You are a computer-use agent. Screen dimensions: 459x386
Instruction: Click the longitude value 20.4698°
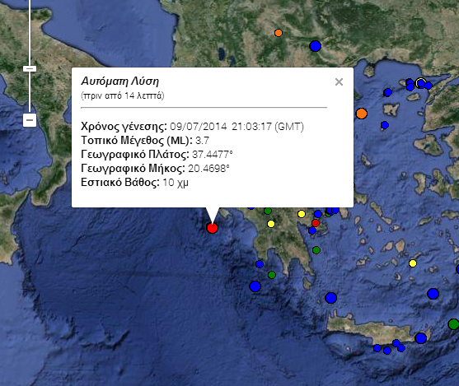(208, 169)
